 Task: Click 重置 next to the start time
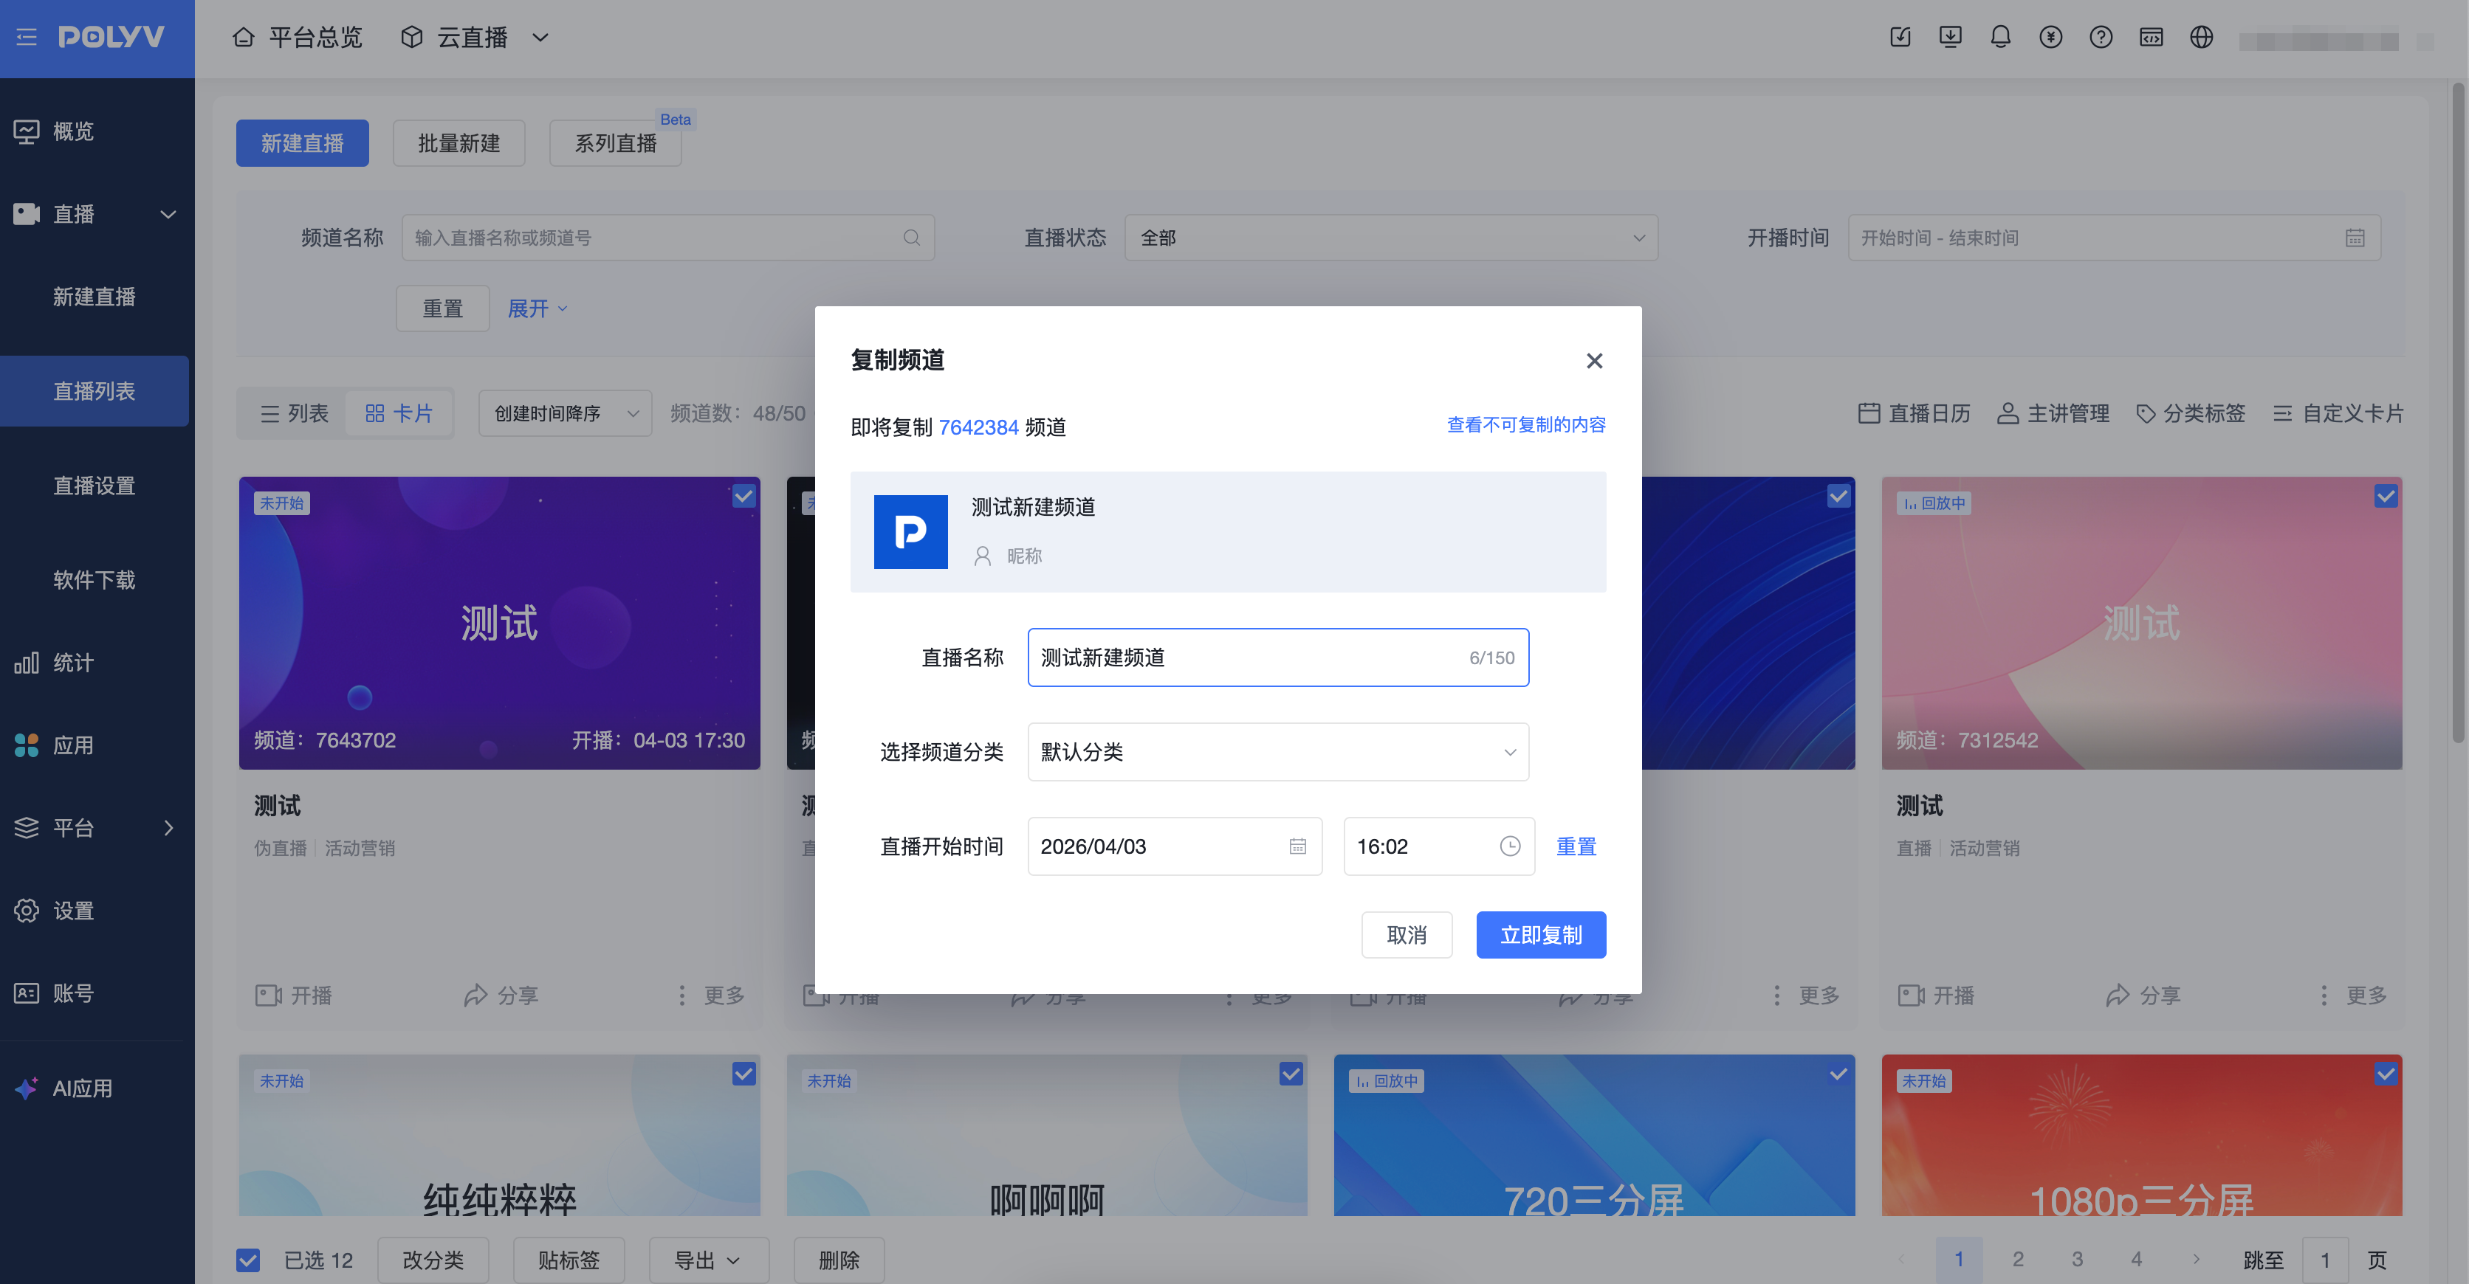tap(1576, 846)
